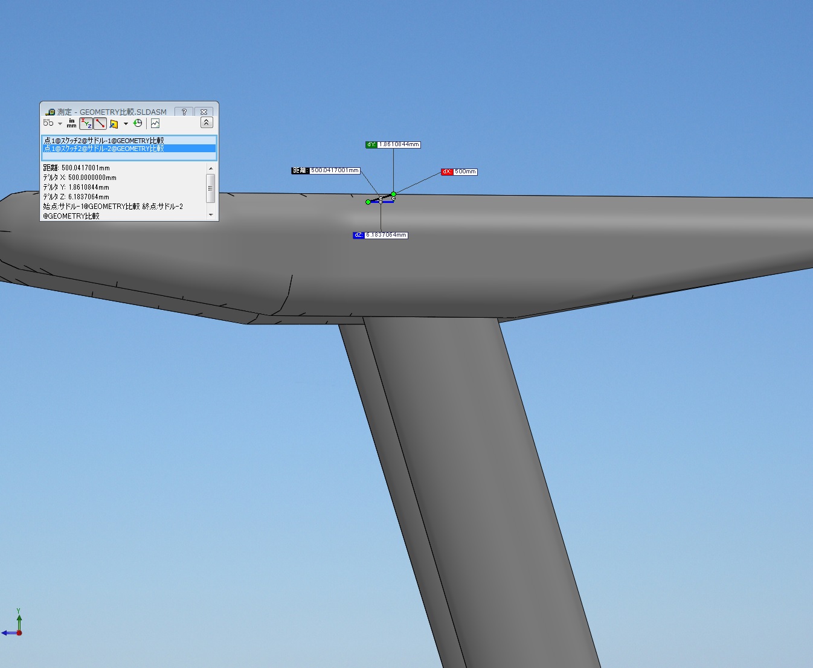Select the サドル-1 point entry in the selection list
The width and height of the screenshot is (813, 668).
tap(129, 140)
